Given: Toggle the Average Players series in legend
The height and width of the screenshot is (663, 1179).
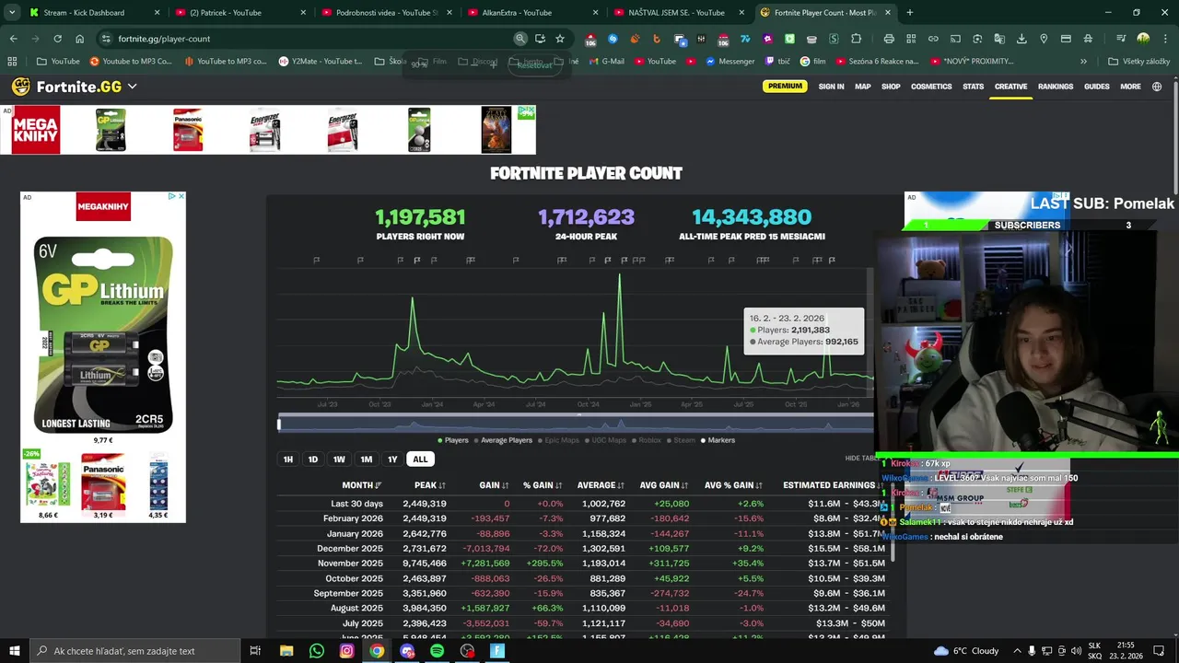Looking at the screenshot, I should (x=502, y=440).
